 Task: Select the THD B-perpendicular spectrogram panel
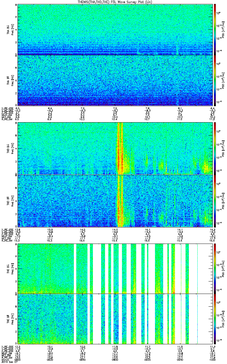click(114, 148)
